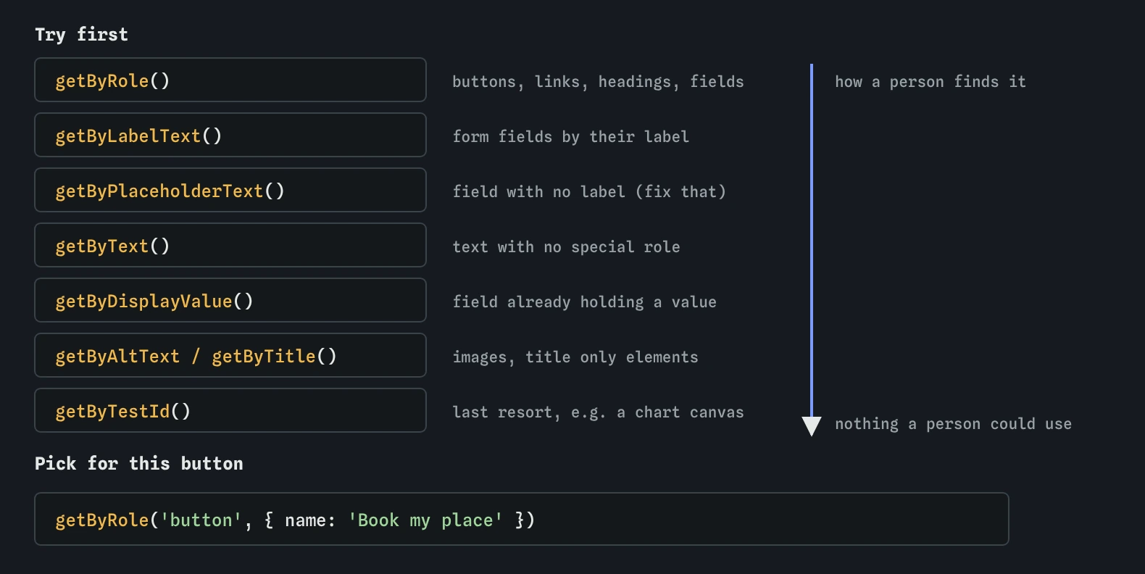
Task: Click the getByDisplayValue() box
Action: click(230, 300)
